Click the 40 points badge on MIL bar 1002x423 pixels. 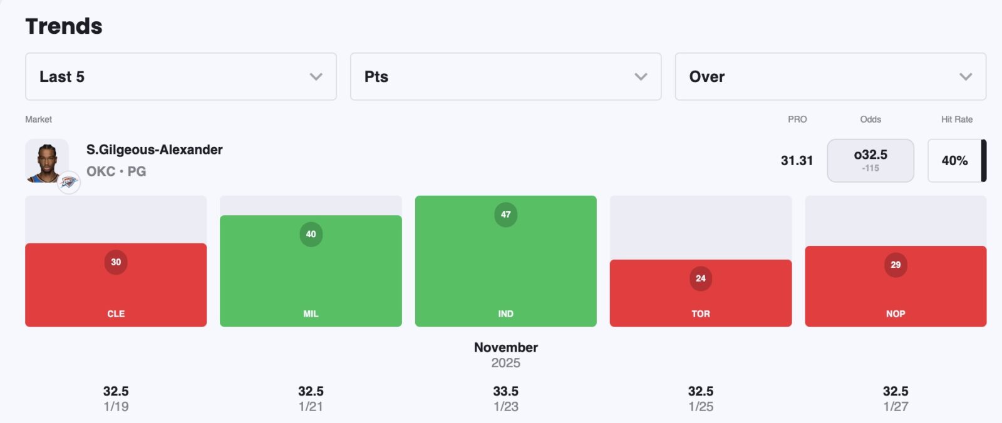click(311, 234)
